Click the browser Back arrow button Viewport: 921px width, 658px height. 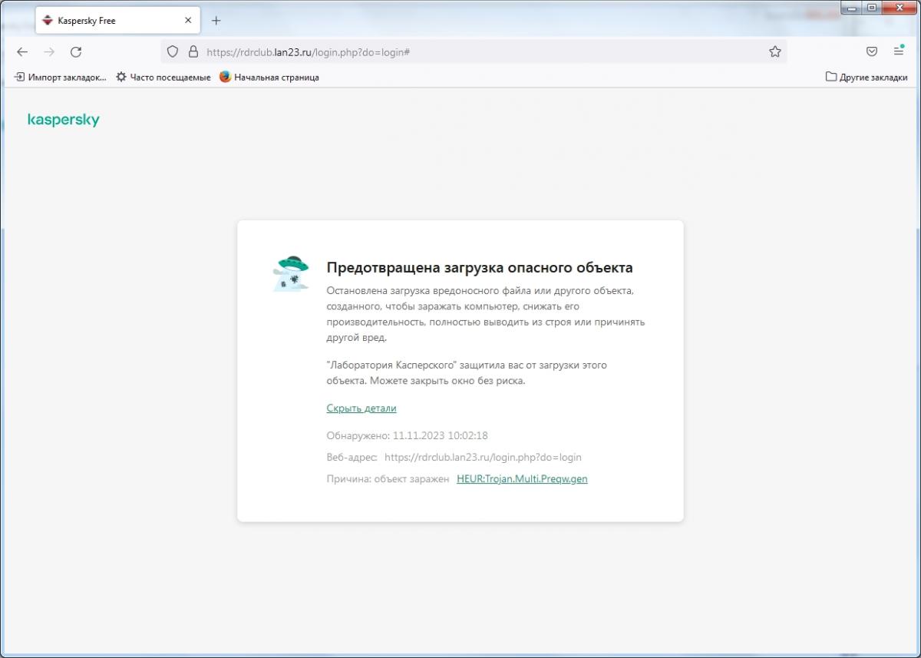point(22,51)
